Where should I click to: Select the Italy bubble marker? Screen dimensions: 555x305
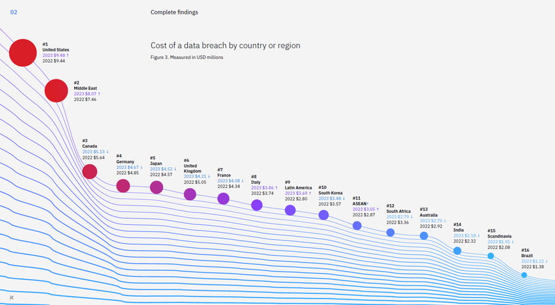pos(257,205)
